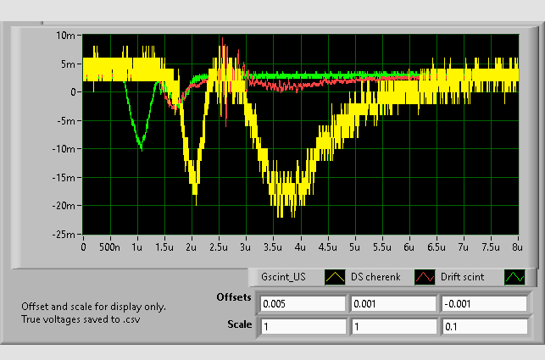The height and width of the screenshot is (360, 545).
Task: Select the DS cherenk legend label
Action: click(375, 277)
